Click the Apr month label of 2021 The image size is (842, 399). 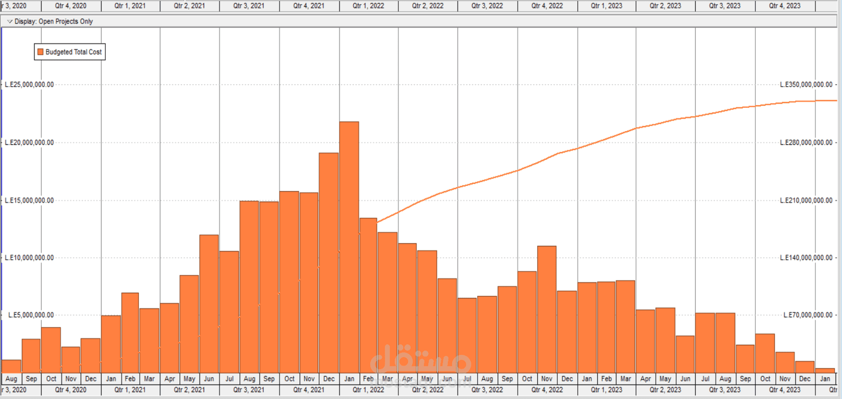tap(170, 379)
